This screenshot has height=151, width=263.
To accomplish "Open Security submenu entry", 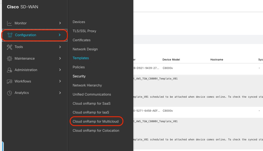I will click(79, 76).
